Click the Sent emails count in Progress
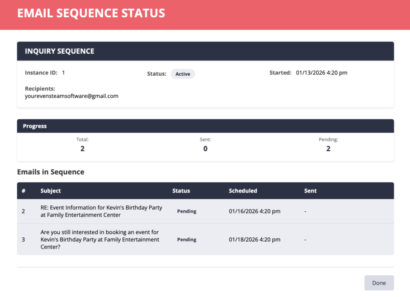Viewport: 410px width, 297px height. (x=205, y=148)
